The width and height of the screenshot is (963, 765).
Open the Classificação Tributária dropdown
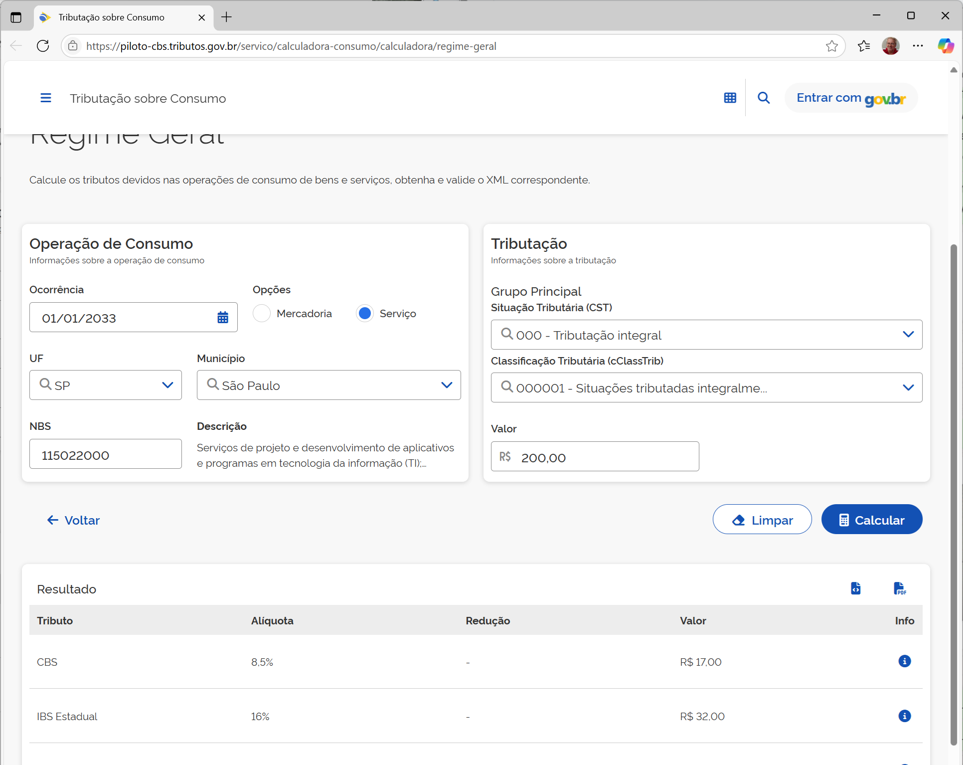tap(908, 387)
